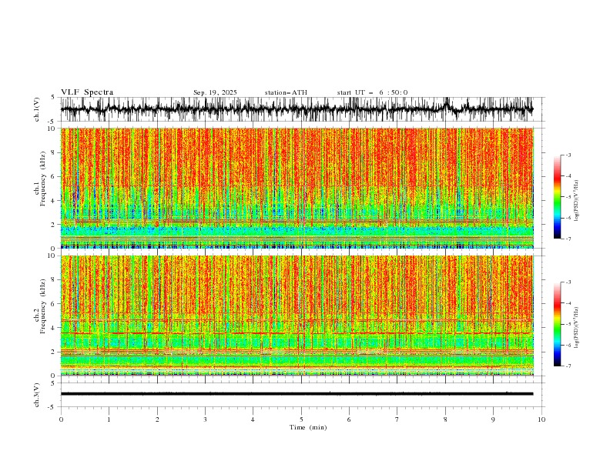Select the 'start UT = 6 :50: 0' text
This screenshot has width=610, height=471.
[372, 92]
